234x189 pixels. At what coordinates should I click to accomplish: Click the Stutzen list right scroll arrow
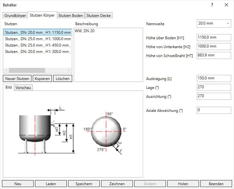point(69,70)
